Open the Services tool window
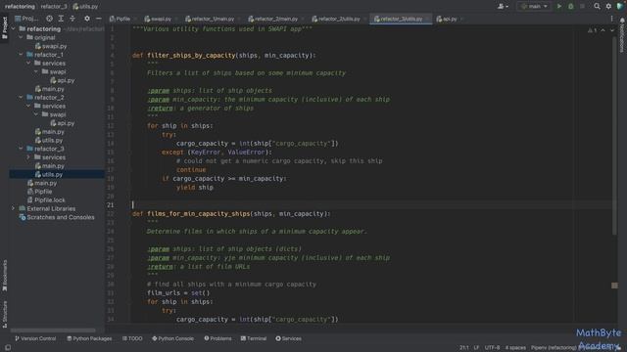Viewport: 627px width, 352px height. click(x=288, y=338)
